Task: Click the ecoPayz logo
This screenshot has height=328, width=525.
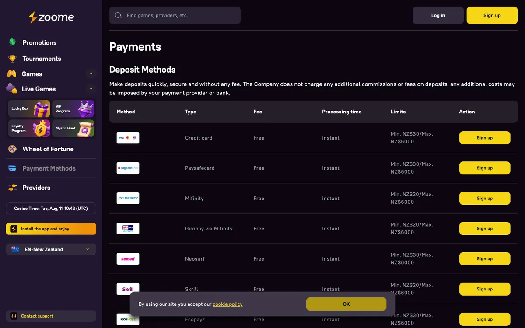Action: pos(128,319)
